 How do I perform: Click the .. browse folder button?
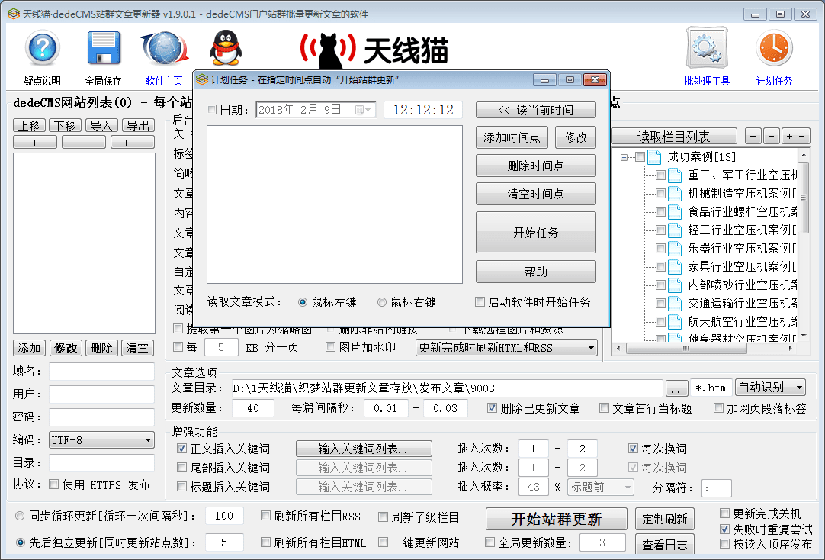click(676, 388)
